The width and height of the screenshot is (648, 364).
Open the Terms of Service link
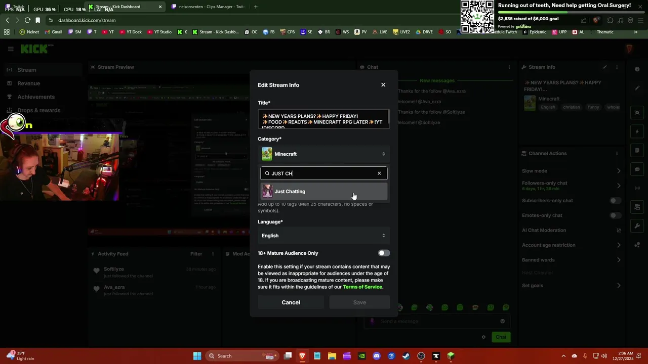[362, 287]
